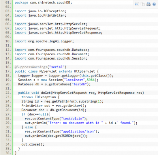158x155 pixels.
Task: Click the } else { line
Action: (x=29, y=127)
